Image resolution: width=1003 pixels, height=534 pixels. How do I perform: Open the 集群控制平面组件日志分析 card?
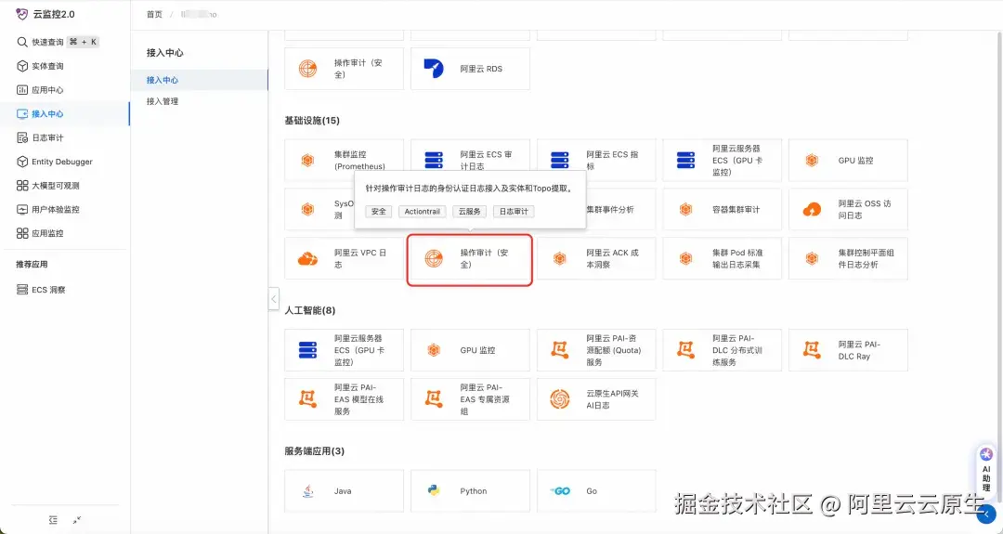(x=848, y=258)
